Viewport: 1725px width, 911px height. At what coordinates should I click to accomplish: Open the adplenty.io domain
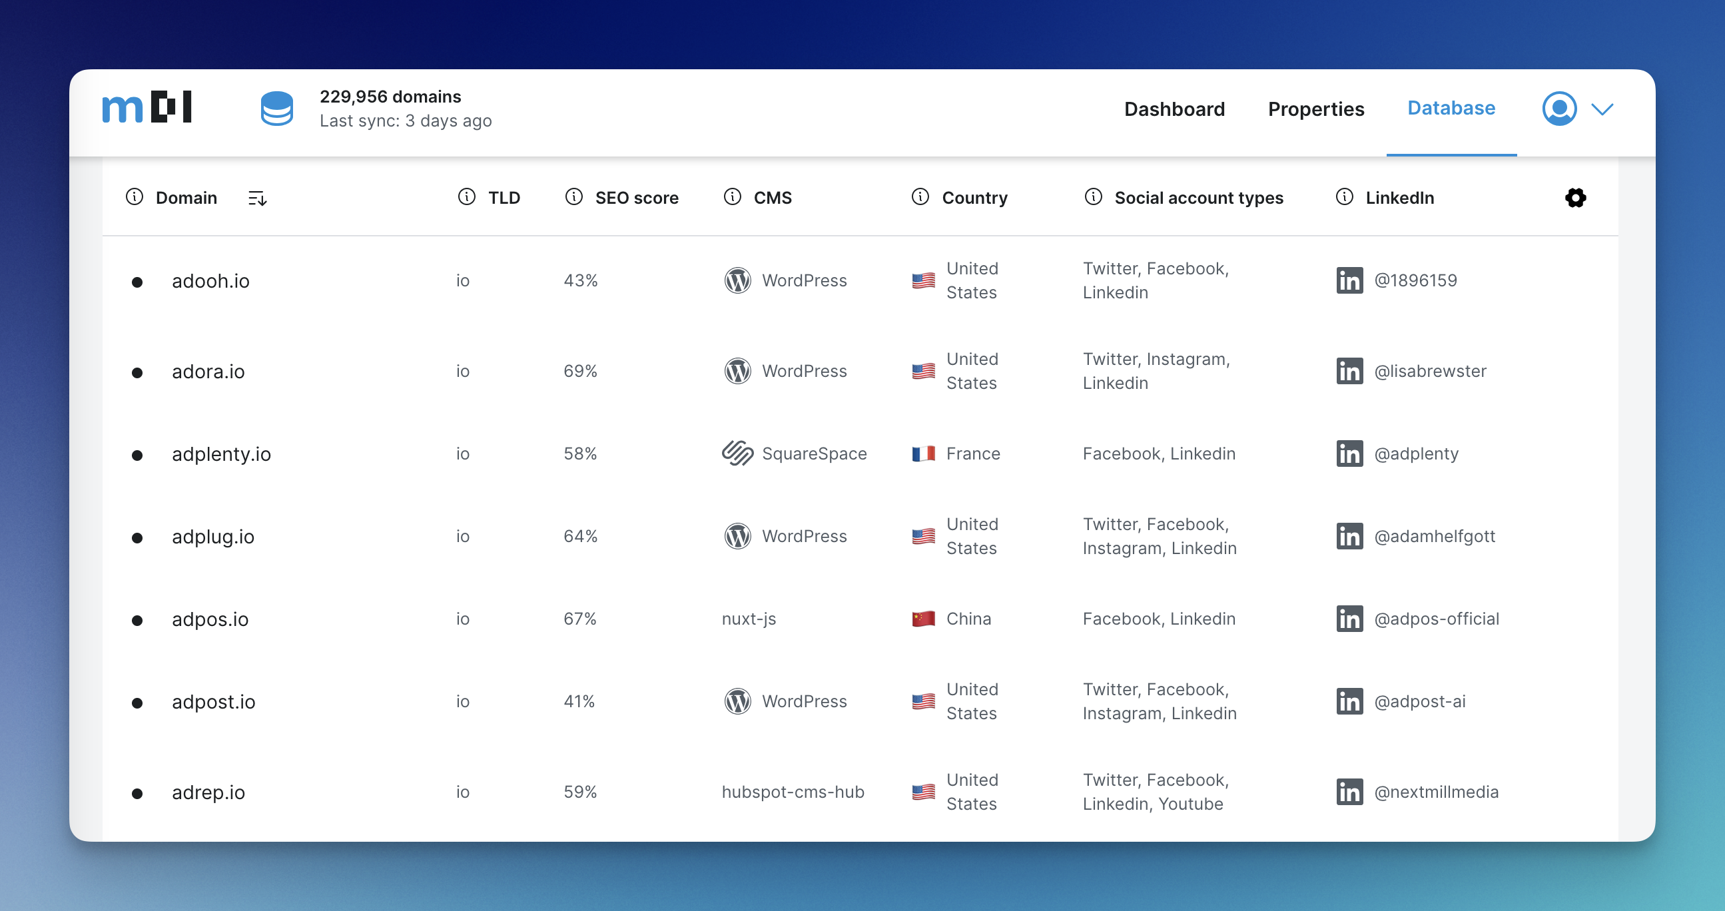pyautogui.click(x=221, y=454)
